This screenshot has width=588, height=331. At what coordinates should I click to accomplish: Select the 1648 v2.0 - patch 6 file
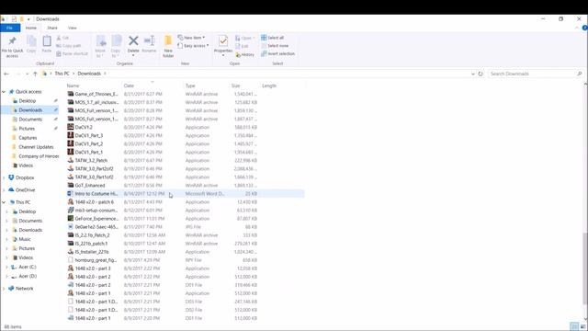click(94, 202)
